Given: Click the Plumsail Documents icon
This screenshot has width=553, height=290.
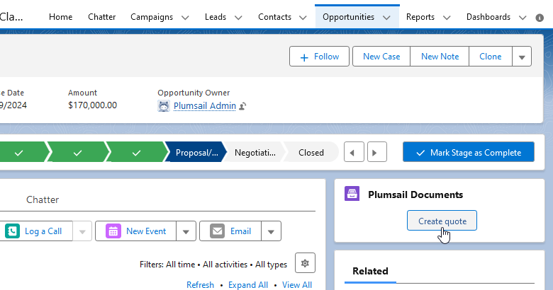Looking at the screenshot, I should click(x=352, y=194).
